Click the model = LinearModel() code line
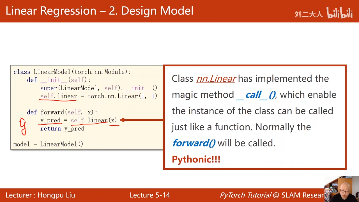The image size is (359, 202). [48, 144]
